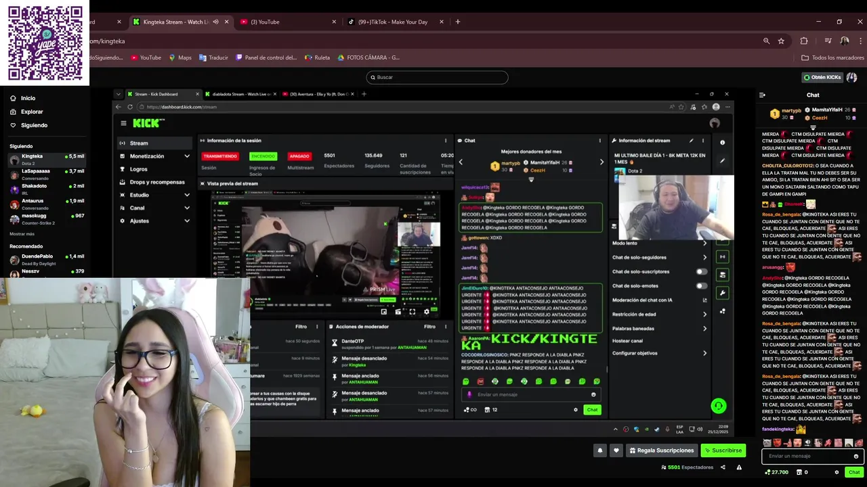Focus the Buscar search field
The image size is (867, 487).
tap(437, 77)
